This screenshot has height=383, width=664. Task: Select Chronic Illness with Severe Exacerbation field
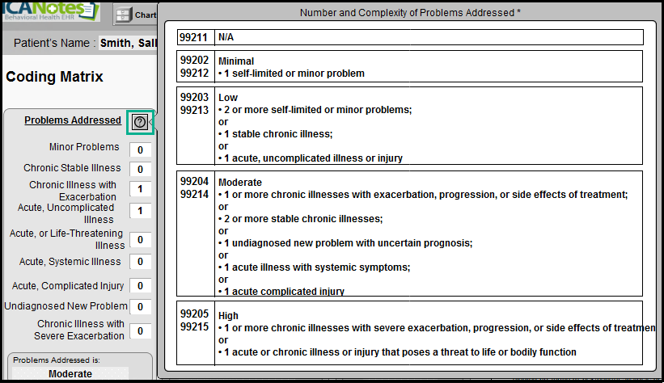tap(140, 331)
